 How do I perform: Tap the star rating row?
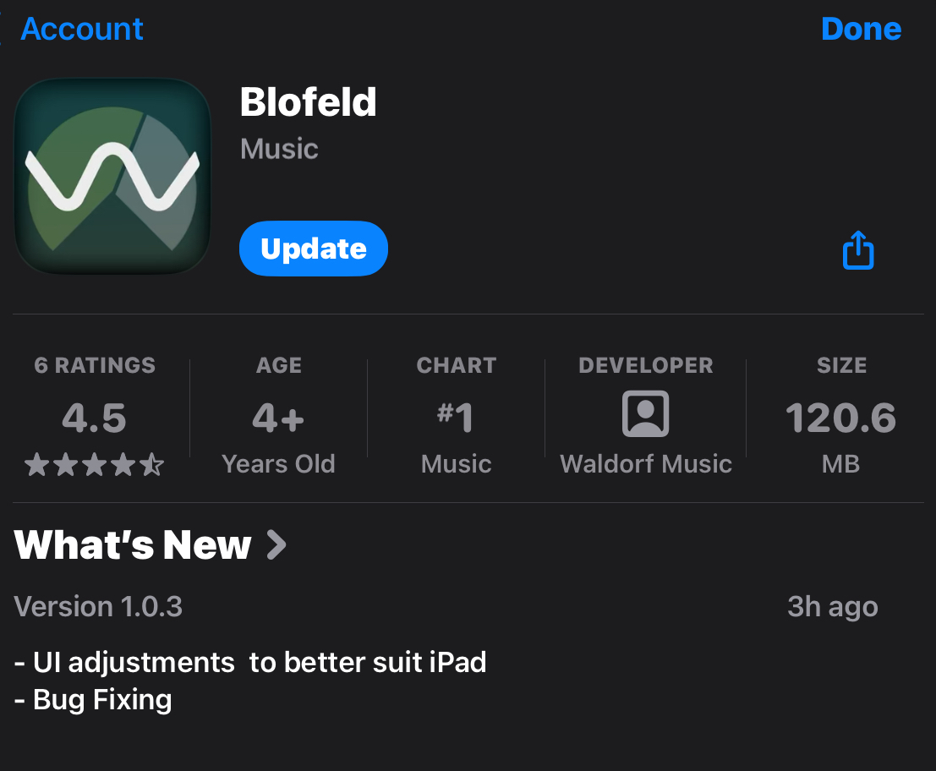pyautogui.click(x=94, y=465)
